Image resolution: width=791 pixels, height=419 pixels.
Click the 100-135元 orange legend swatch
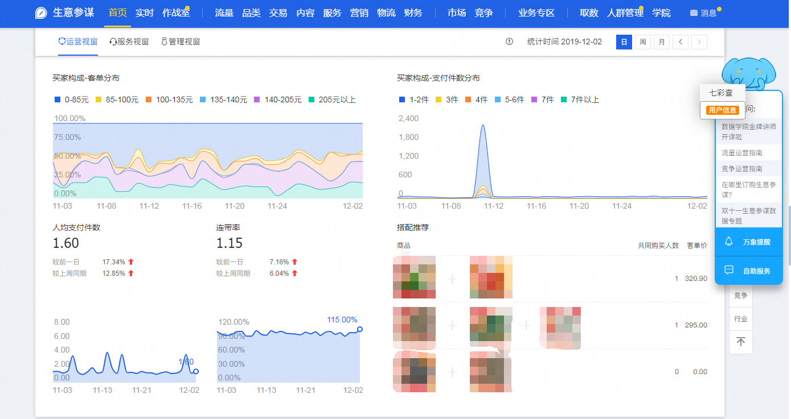[x=149, y=99]
